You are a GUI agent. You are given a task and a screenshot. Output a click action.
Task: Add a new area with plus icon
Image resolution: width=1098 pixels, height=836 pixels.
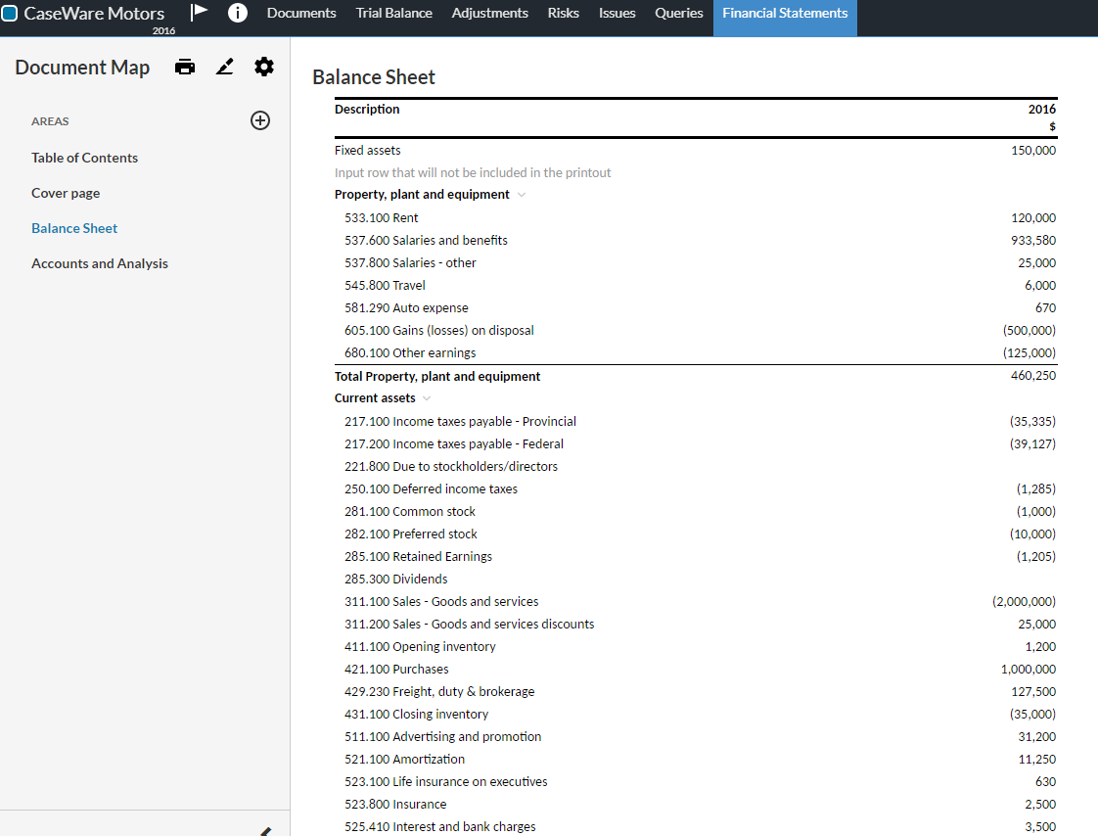(260, 120)
